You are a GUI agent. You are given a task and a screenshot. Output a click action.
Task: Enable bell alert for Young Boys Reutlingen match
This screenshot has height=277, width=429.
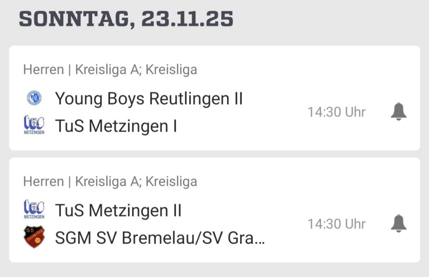pos(398,112)
